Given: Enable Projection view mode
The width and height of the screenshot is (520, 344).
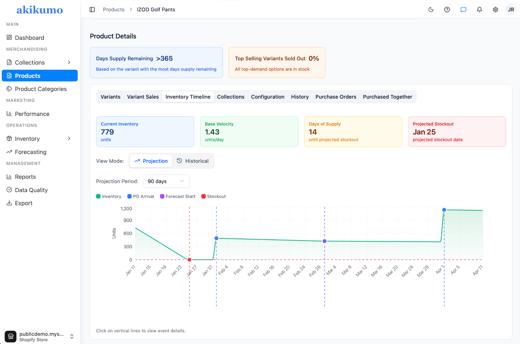Looking at the screenshot, I should click(x=151, y=161).
